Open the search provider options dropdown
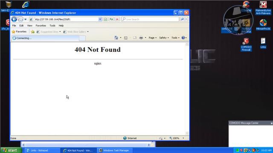 [x=186, y=19]
